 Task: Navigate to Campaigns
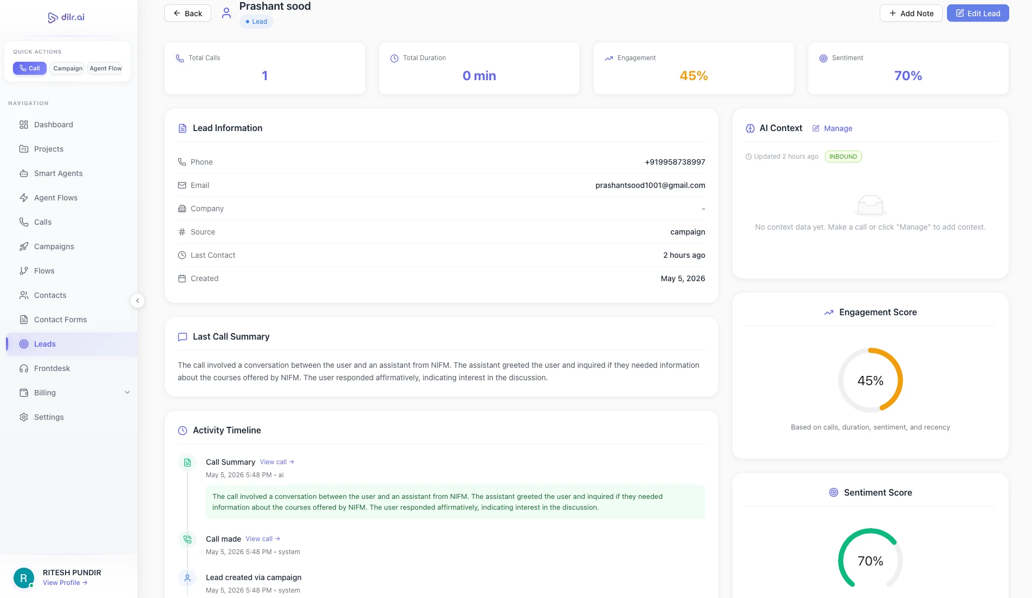tap(54, 246)
